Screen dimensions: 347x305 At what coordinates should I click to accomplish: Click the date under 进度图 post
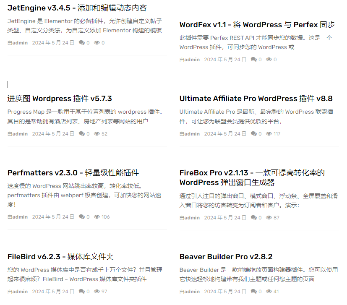tap(53, 134)
